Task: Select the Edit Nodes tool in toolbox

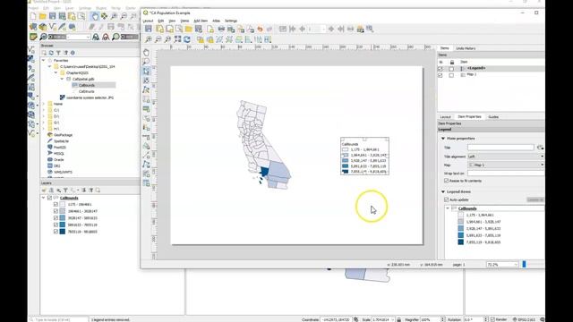Action: pos(146,89)
